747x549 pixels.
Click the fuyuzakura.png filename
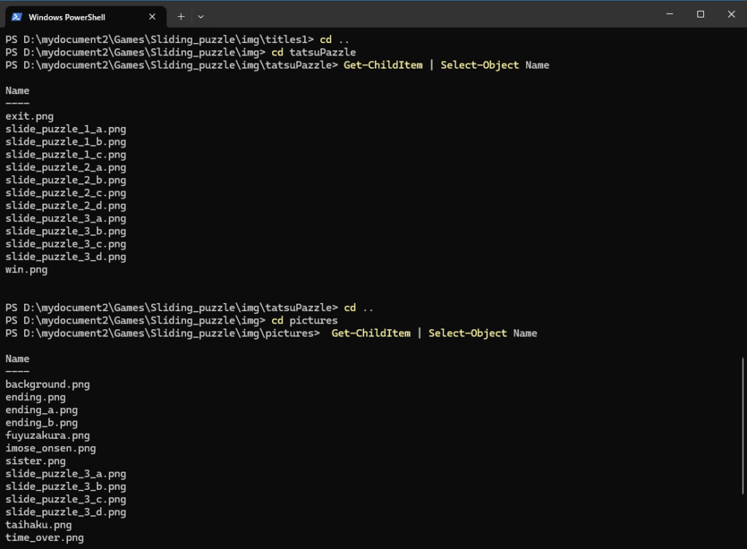tap(47, 435)
